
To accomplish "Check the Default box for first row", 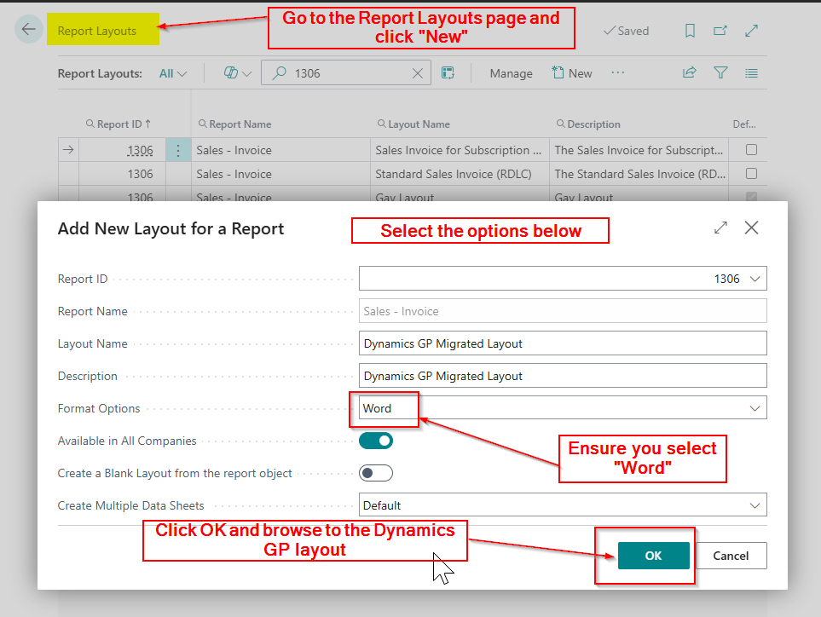I will (x=751, y=150).
